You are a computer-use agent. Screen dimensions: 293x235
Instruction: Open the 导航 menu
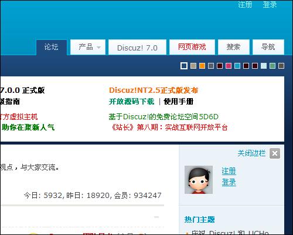click(x=268, y=47)
